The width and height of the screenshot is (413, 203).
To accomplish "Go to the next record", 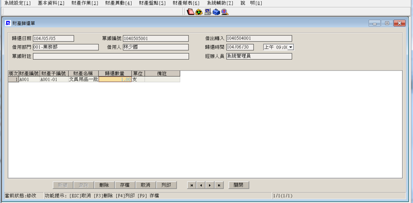I will [x=210, y=185].
